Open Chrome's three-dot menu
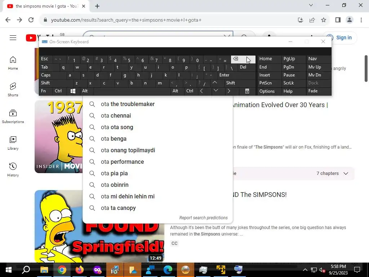This screenshot has width=369, height=277. tap(361, 20)
